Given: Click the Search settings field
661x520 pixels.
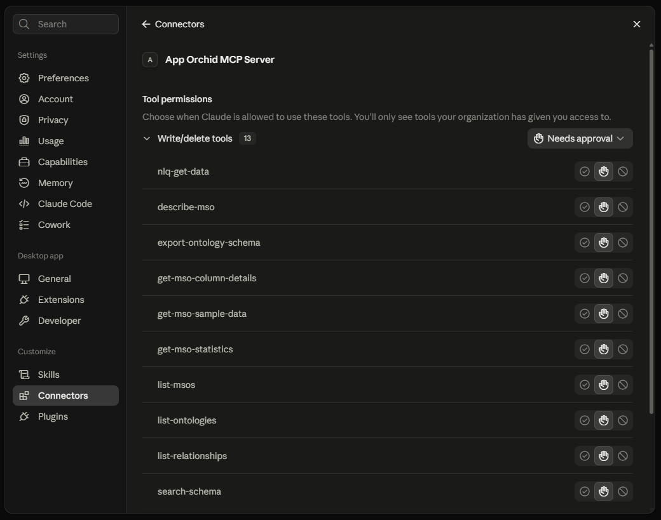Looking at the screenshot, I should (x=65, y=24).
